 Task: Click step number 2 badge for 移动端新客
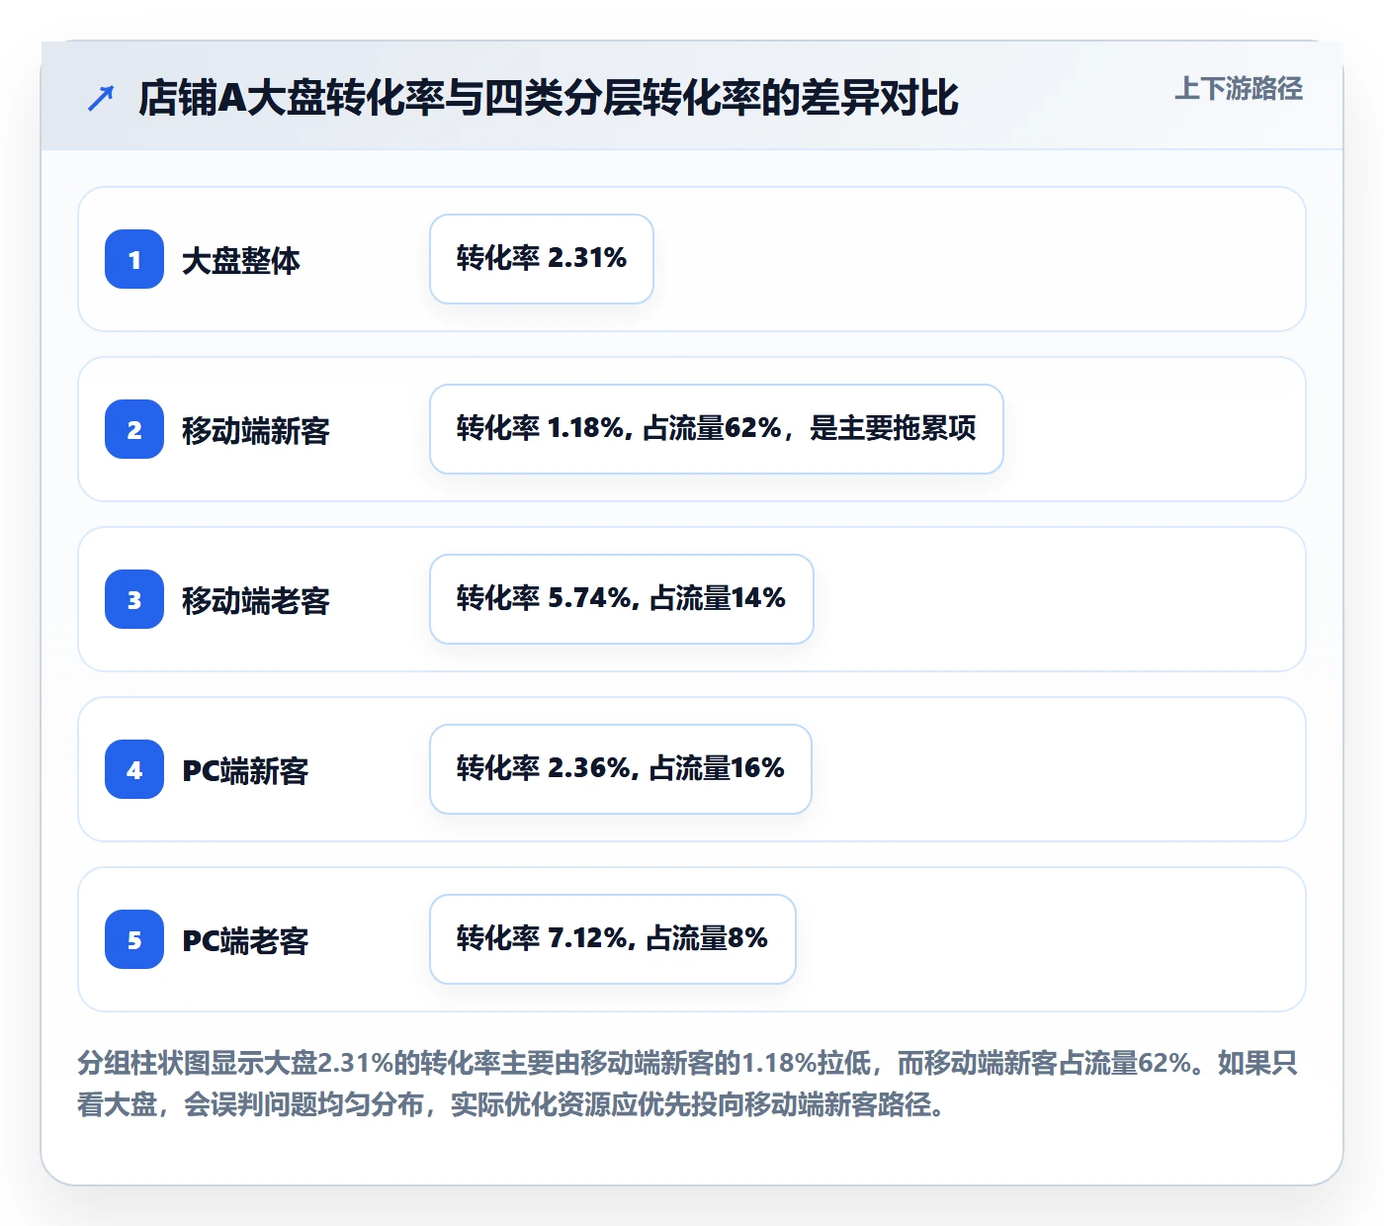click(134, 429)
